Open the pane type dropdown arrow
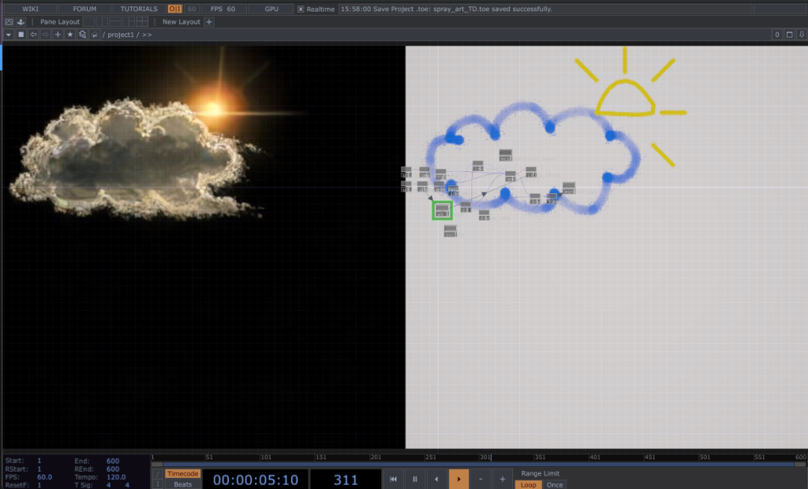This screenshot has height=489, width=808. (8, 35)
